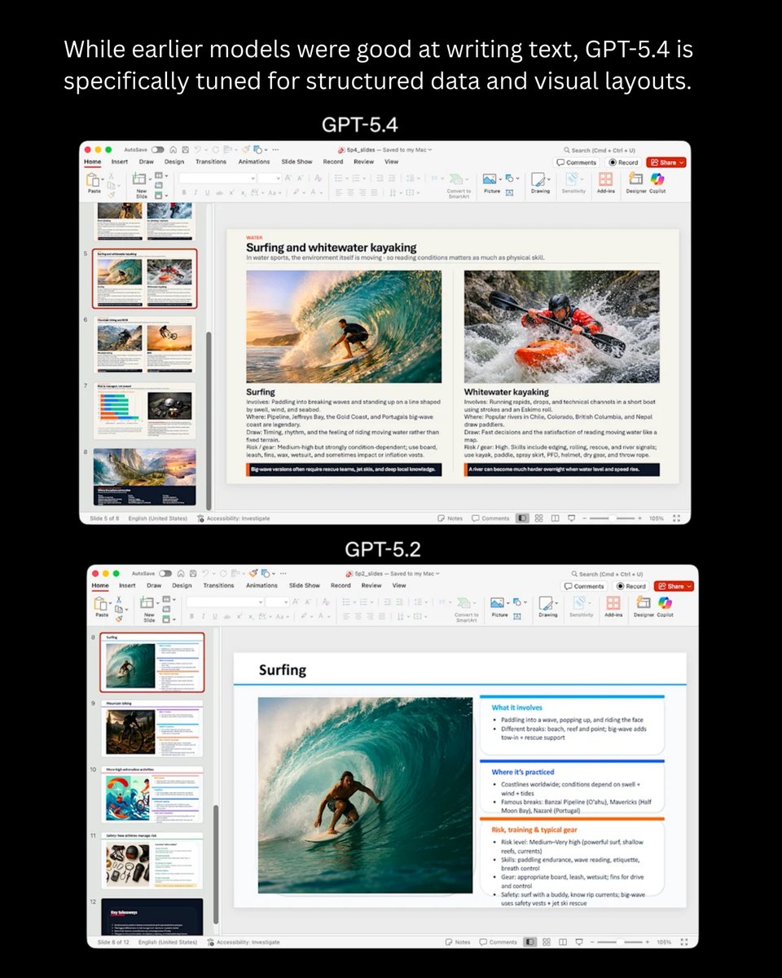Launch Copilot icon in 5p2_slides window
Viewport: 782px width, 978px height.
tap(666, 603)
